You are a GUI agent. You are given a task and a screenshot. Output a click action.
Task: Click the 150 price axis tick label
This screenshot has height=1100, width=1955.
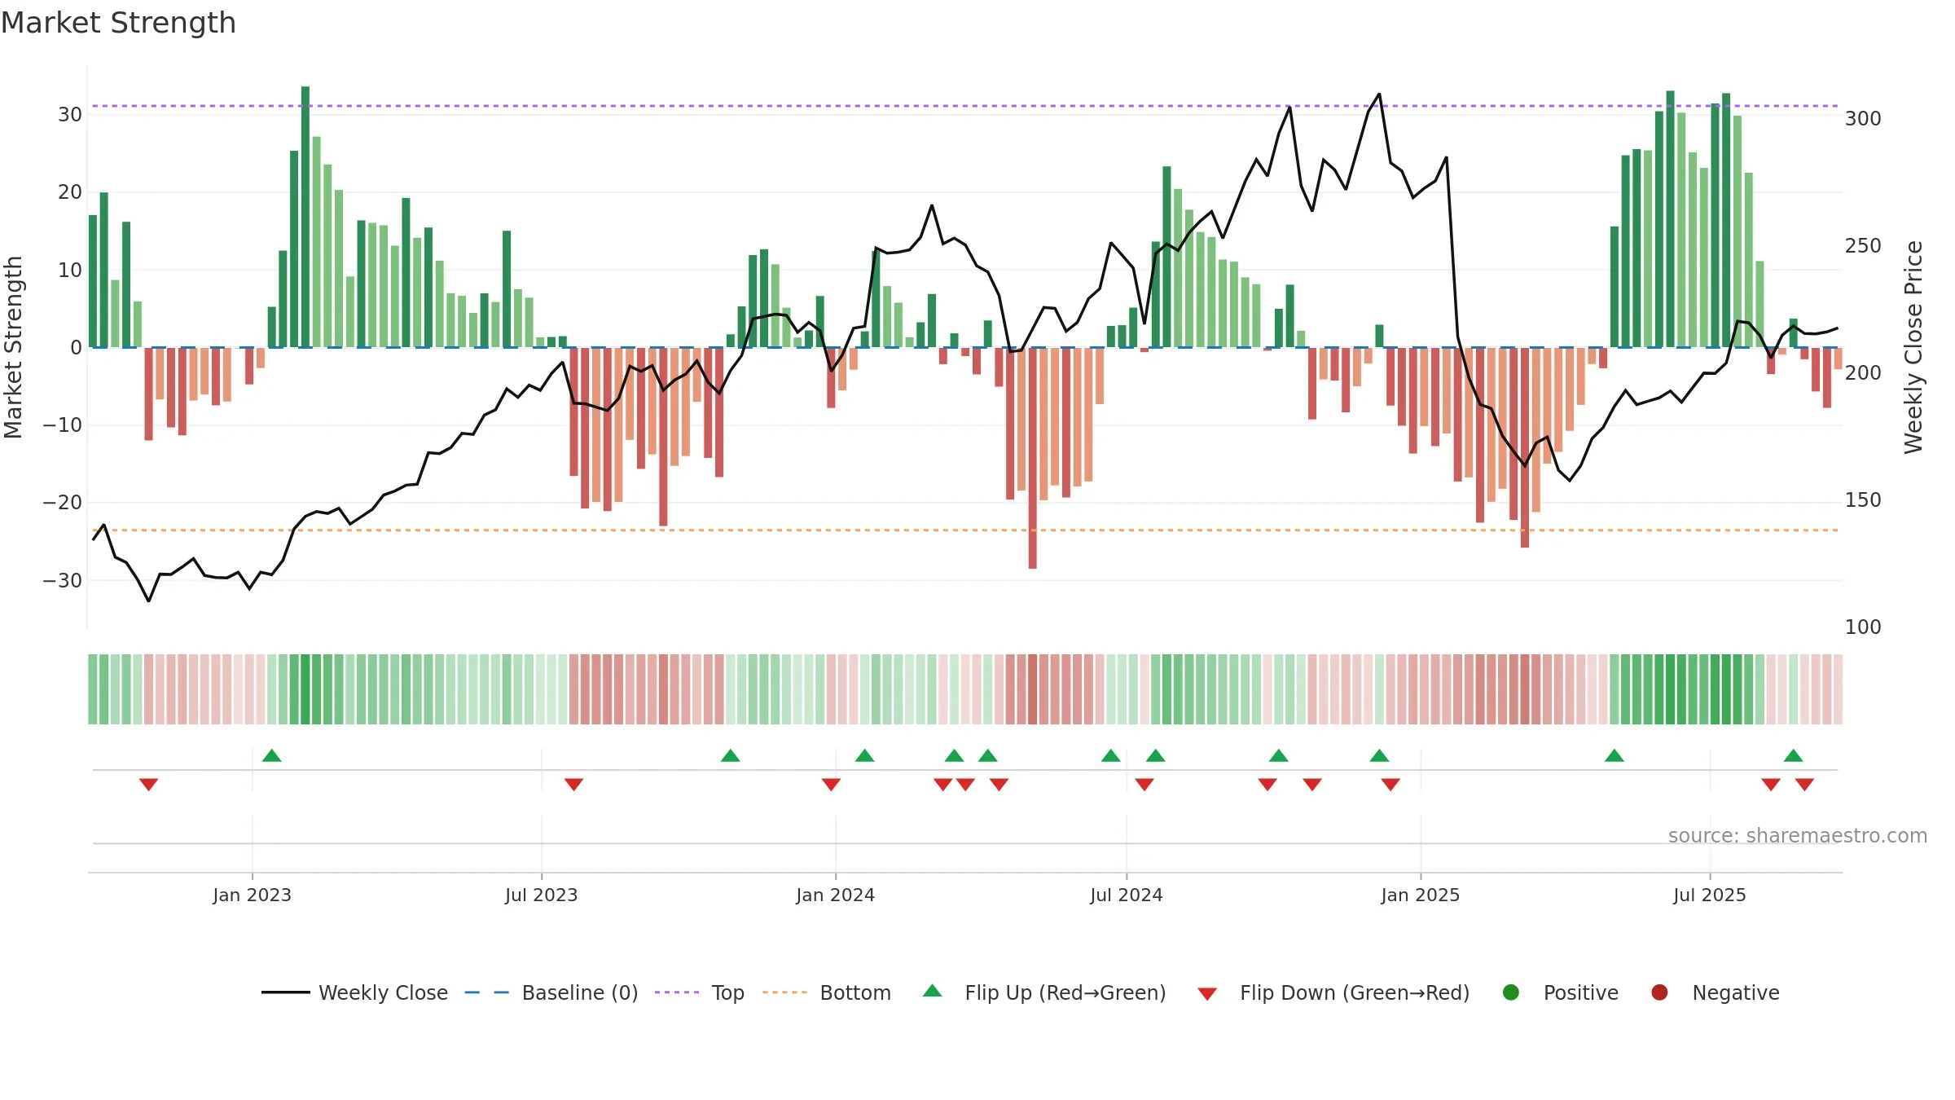[1863, 499]
